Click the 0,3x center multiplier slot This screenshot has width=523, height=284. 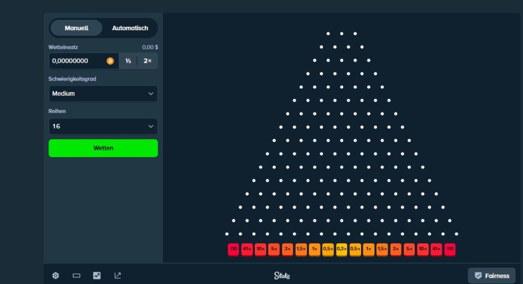(x=342, y=249)
